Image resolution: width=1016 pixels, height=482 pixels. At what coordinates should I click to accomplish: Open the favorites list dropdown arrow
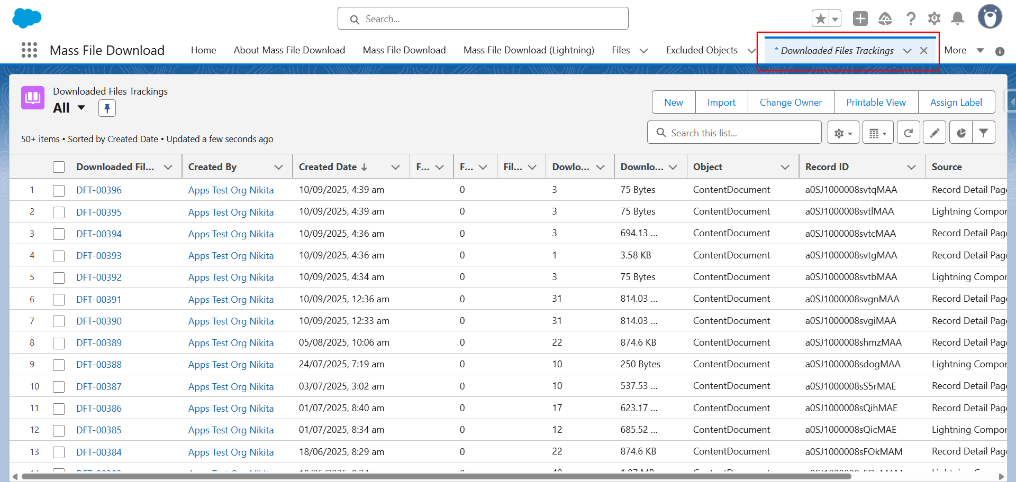click(835, 19)
